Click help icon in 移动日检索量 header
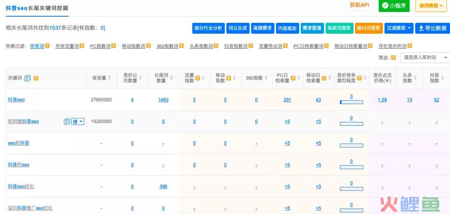Screen dimensions: 450x214 [324, 78]
